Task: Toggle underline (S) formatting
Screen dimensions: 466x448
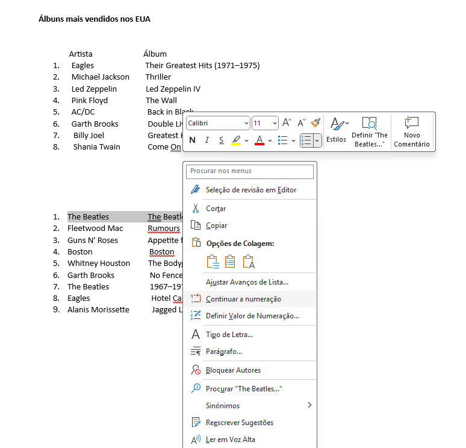Action: pos(221,140)
